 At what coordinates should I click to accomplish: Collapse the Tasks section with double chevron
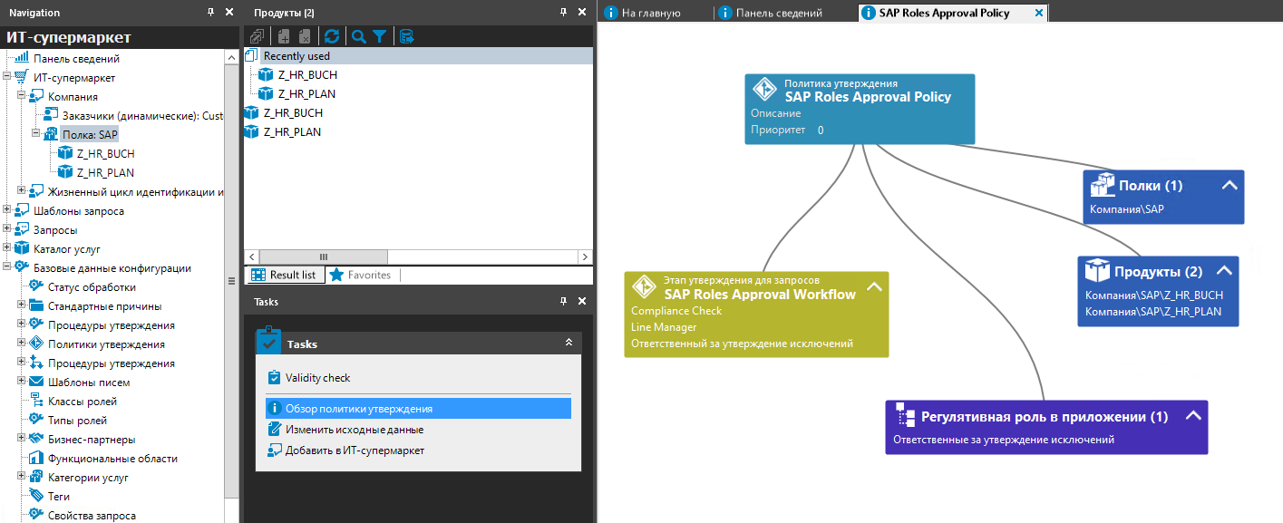click(x=569, y=343)
